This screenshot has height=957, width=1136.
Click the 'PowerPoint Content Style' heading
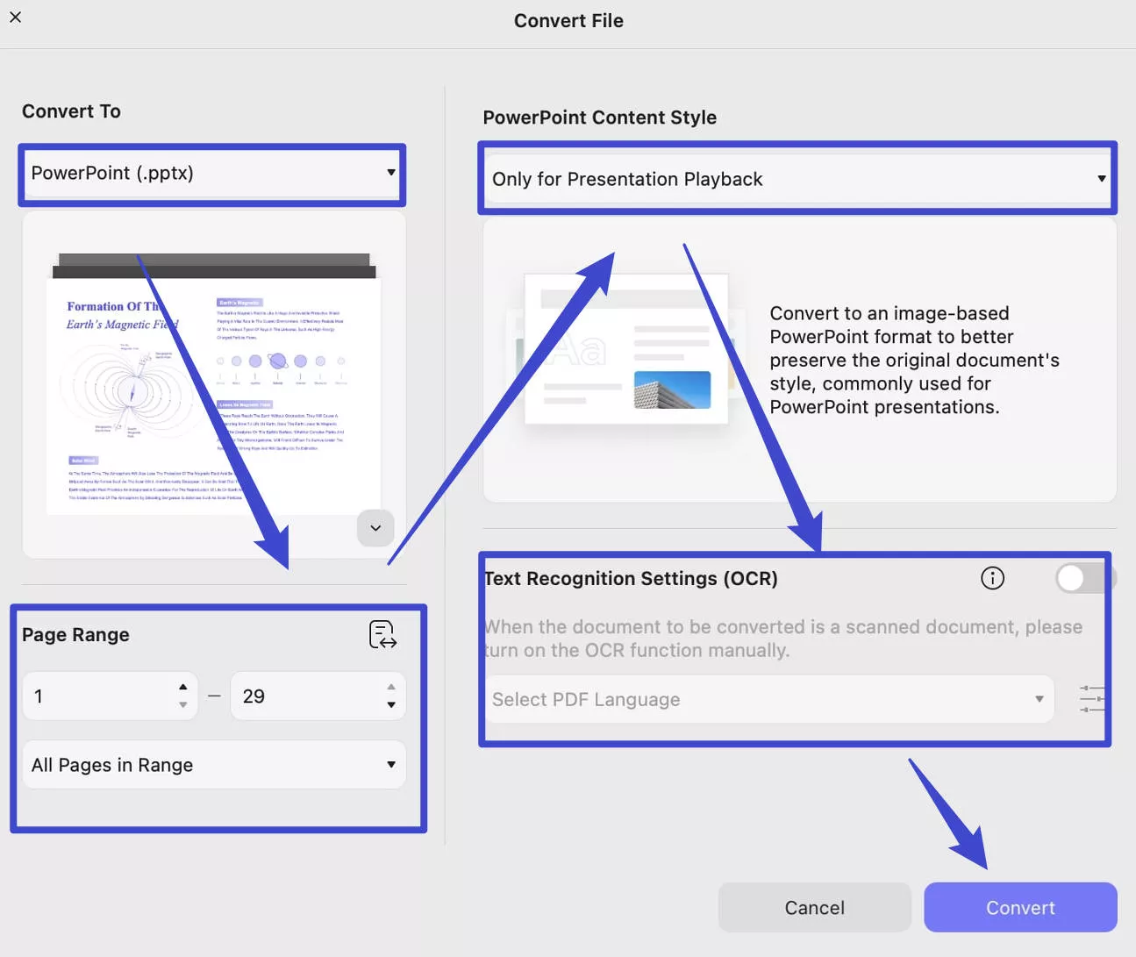600,118
